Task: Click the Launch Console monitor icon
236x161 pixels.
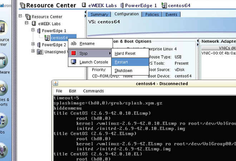Action: (74, 62)
